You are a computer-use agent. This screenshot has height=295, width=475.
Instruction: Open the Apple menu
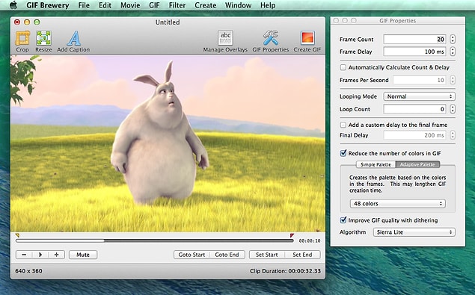[x=13, y=5]
